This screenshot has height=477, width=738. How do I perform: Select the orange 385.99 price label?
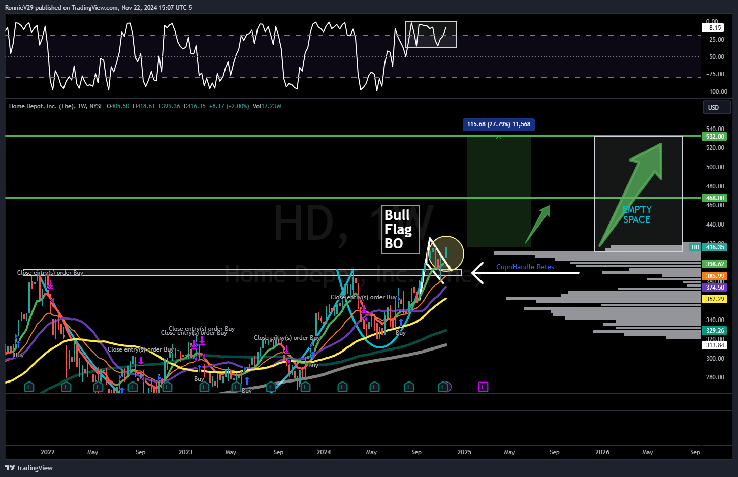tap(715, 276)
